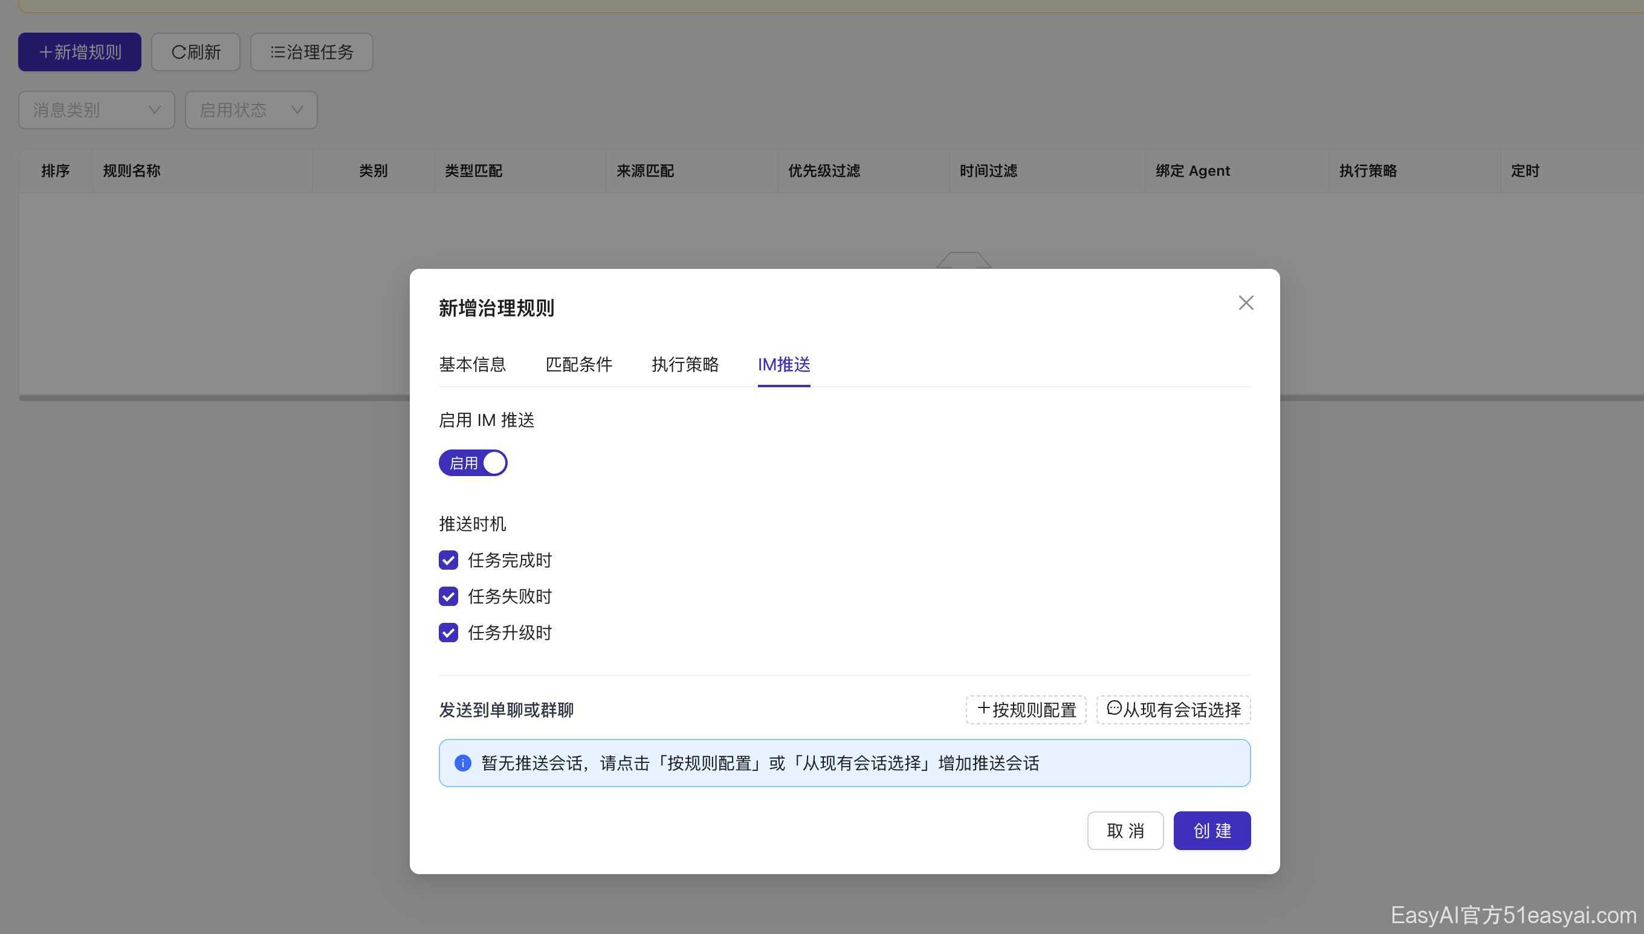Screen dimensions: 1644x934
Task: Click the plus icon on 新增规则
Action: pos(45,52)
